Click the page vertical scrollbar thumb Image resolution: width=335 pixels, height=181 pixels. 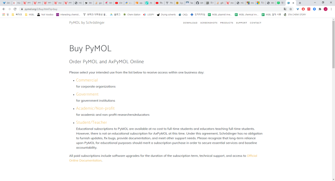tap(333, 44)
